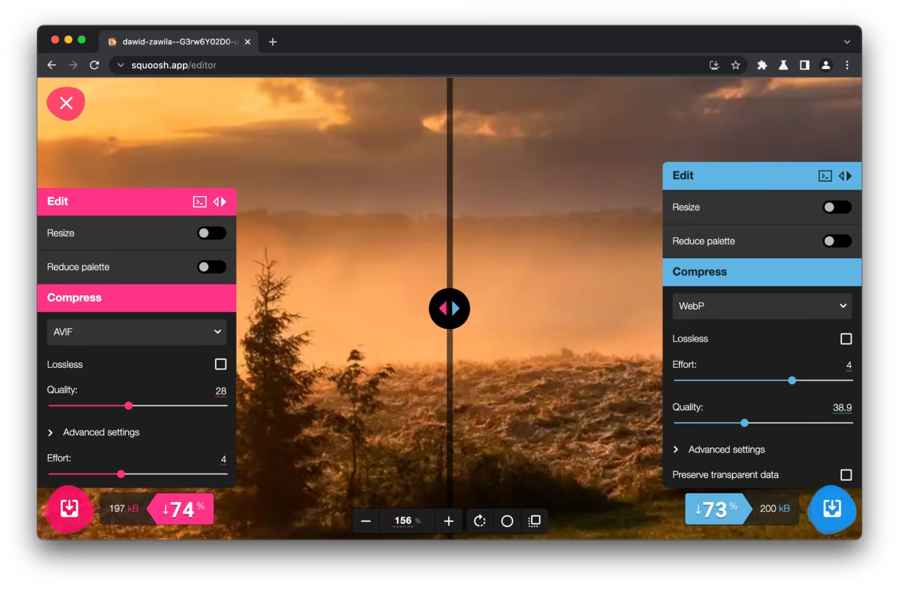
Task: Toggle Reduce palette in the left pink panel
Action: [212, 267]
